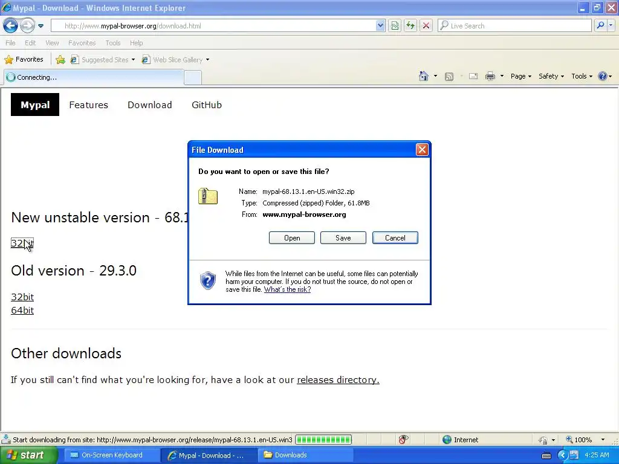Click the Mypal - Download taskbar item

click(x=208, y=456)
